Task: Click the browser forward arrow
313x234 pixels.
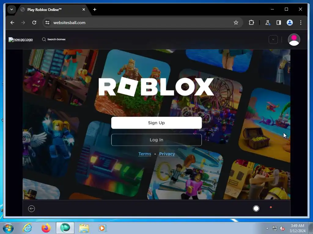Action: click(x=23, y=23)
